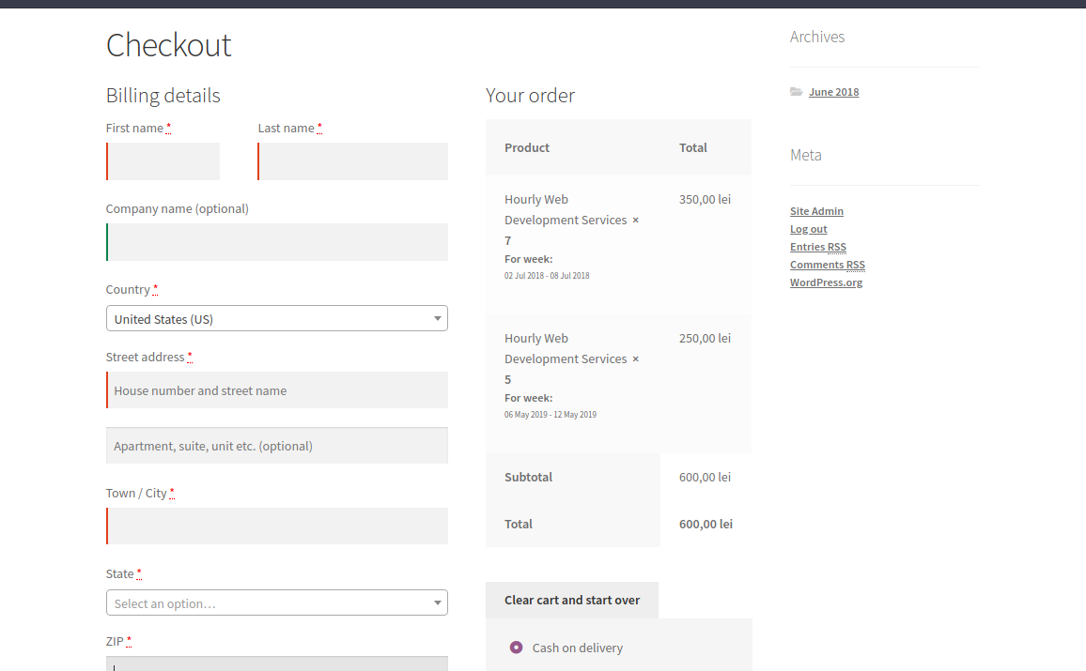Click the Company name field
Screen dimensions: 1086x671
pyautogui.click(x=277, y=242)
